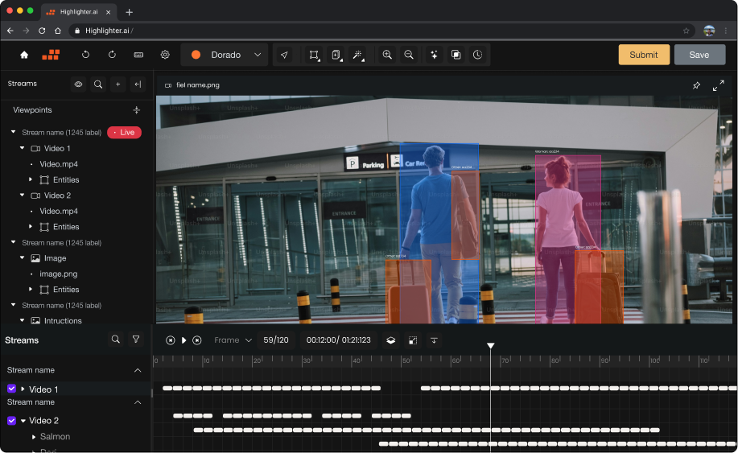
Task: Open the home icon in app toolbar
Action: [x=24, y=55]
